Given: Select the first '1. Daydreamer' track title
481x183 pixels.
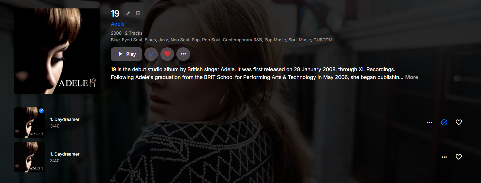Looking at the screenshot, I should click(x=65, y=119).
